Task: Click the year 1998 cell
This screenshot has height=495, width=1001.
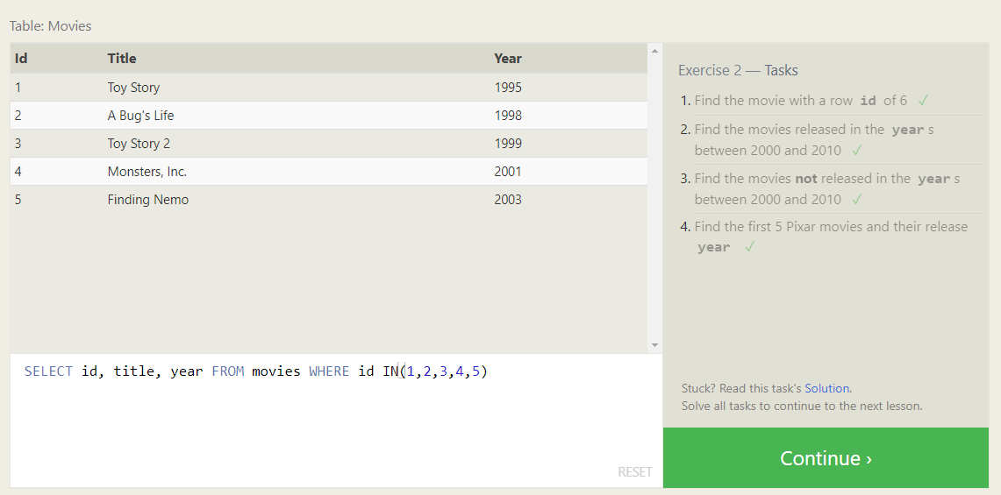Action: [x=508, y=116]
